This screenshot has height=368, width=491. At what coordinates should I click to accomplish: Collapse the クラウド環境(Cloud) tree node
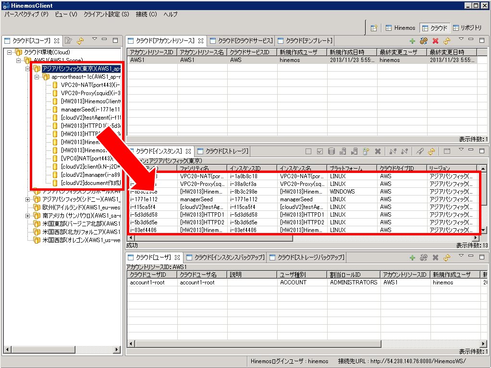[10, 52]
